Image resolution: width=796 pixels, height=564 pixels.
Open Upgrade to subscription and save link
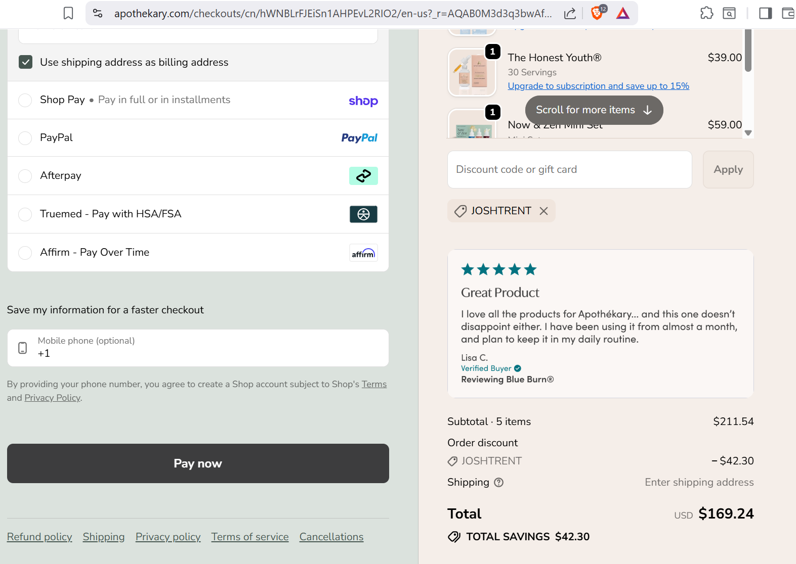click(599, 86)
